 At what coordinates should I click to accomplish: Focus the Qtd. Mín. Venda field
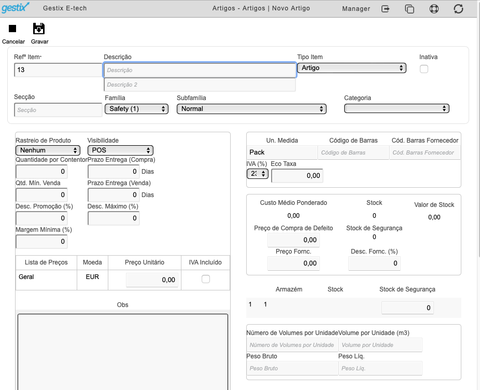pos(41,195)
